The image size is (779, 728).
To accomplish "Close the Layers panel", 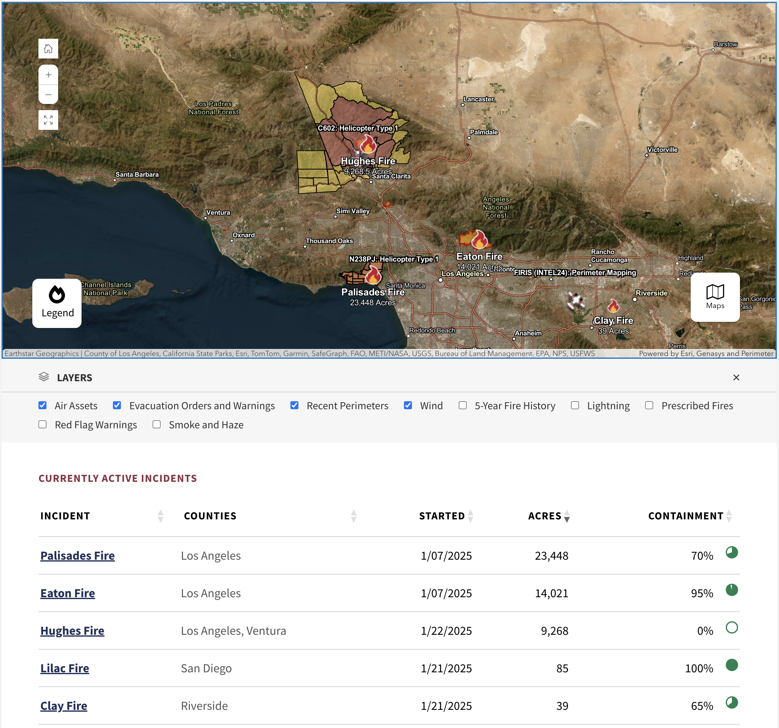I will click(736, 377).
